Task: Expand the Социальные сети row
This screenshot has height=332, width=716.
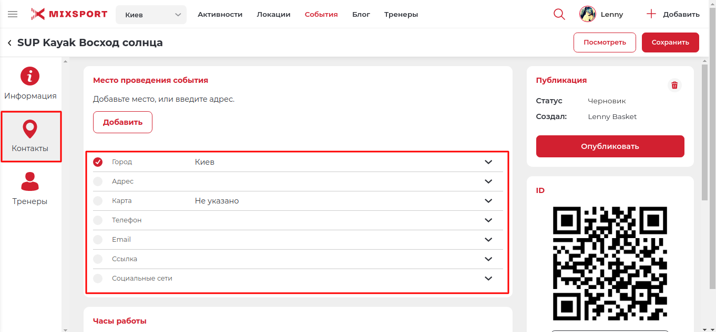Action: [x=488, y=279]
